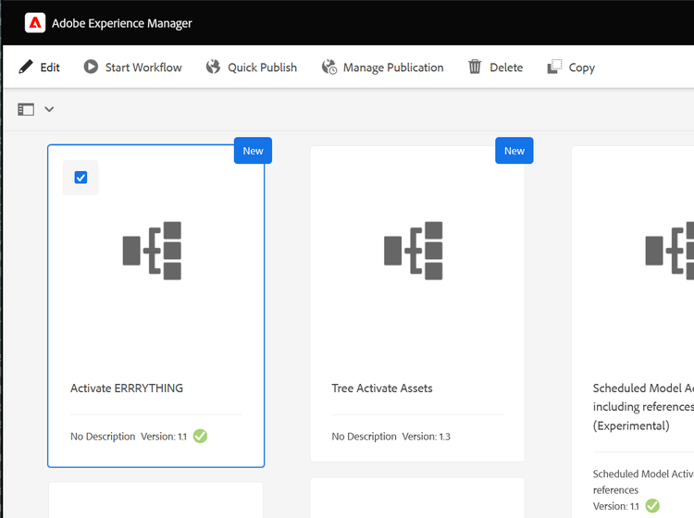Click the Activate ERRRYTHING workflow model icon
The width and height of the screenshot is (694, 518).
152,251
